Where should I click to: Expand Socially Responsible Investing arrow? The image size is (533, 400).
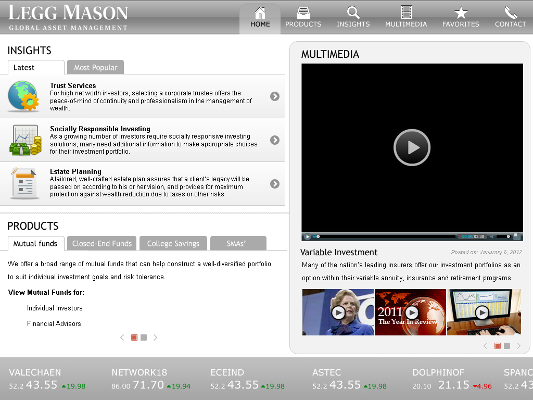click(275, 140)
